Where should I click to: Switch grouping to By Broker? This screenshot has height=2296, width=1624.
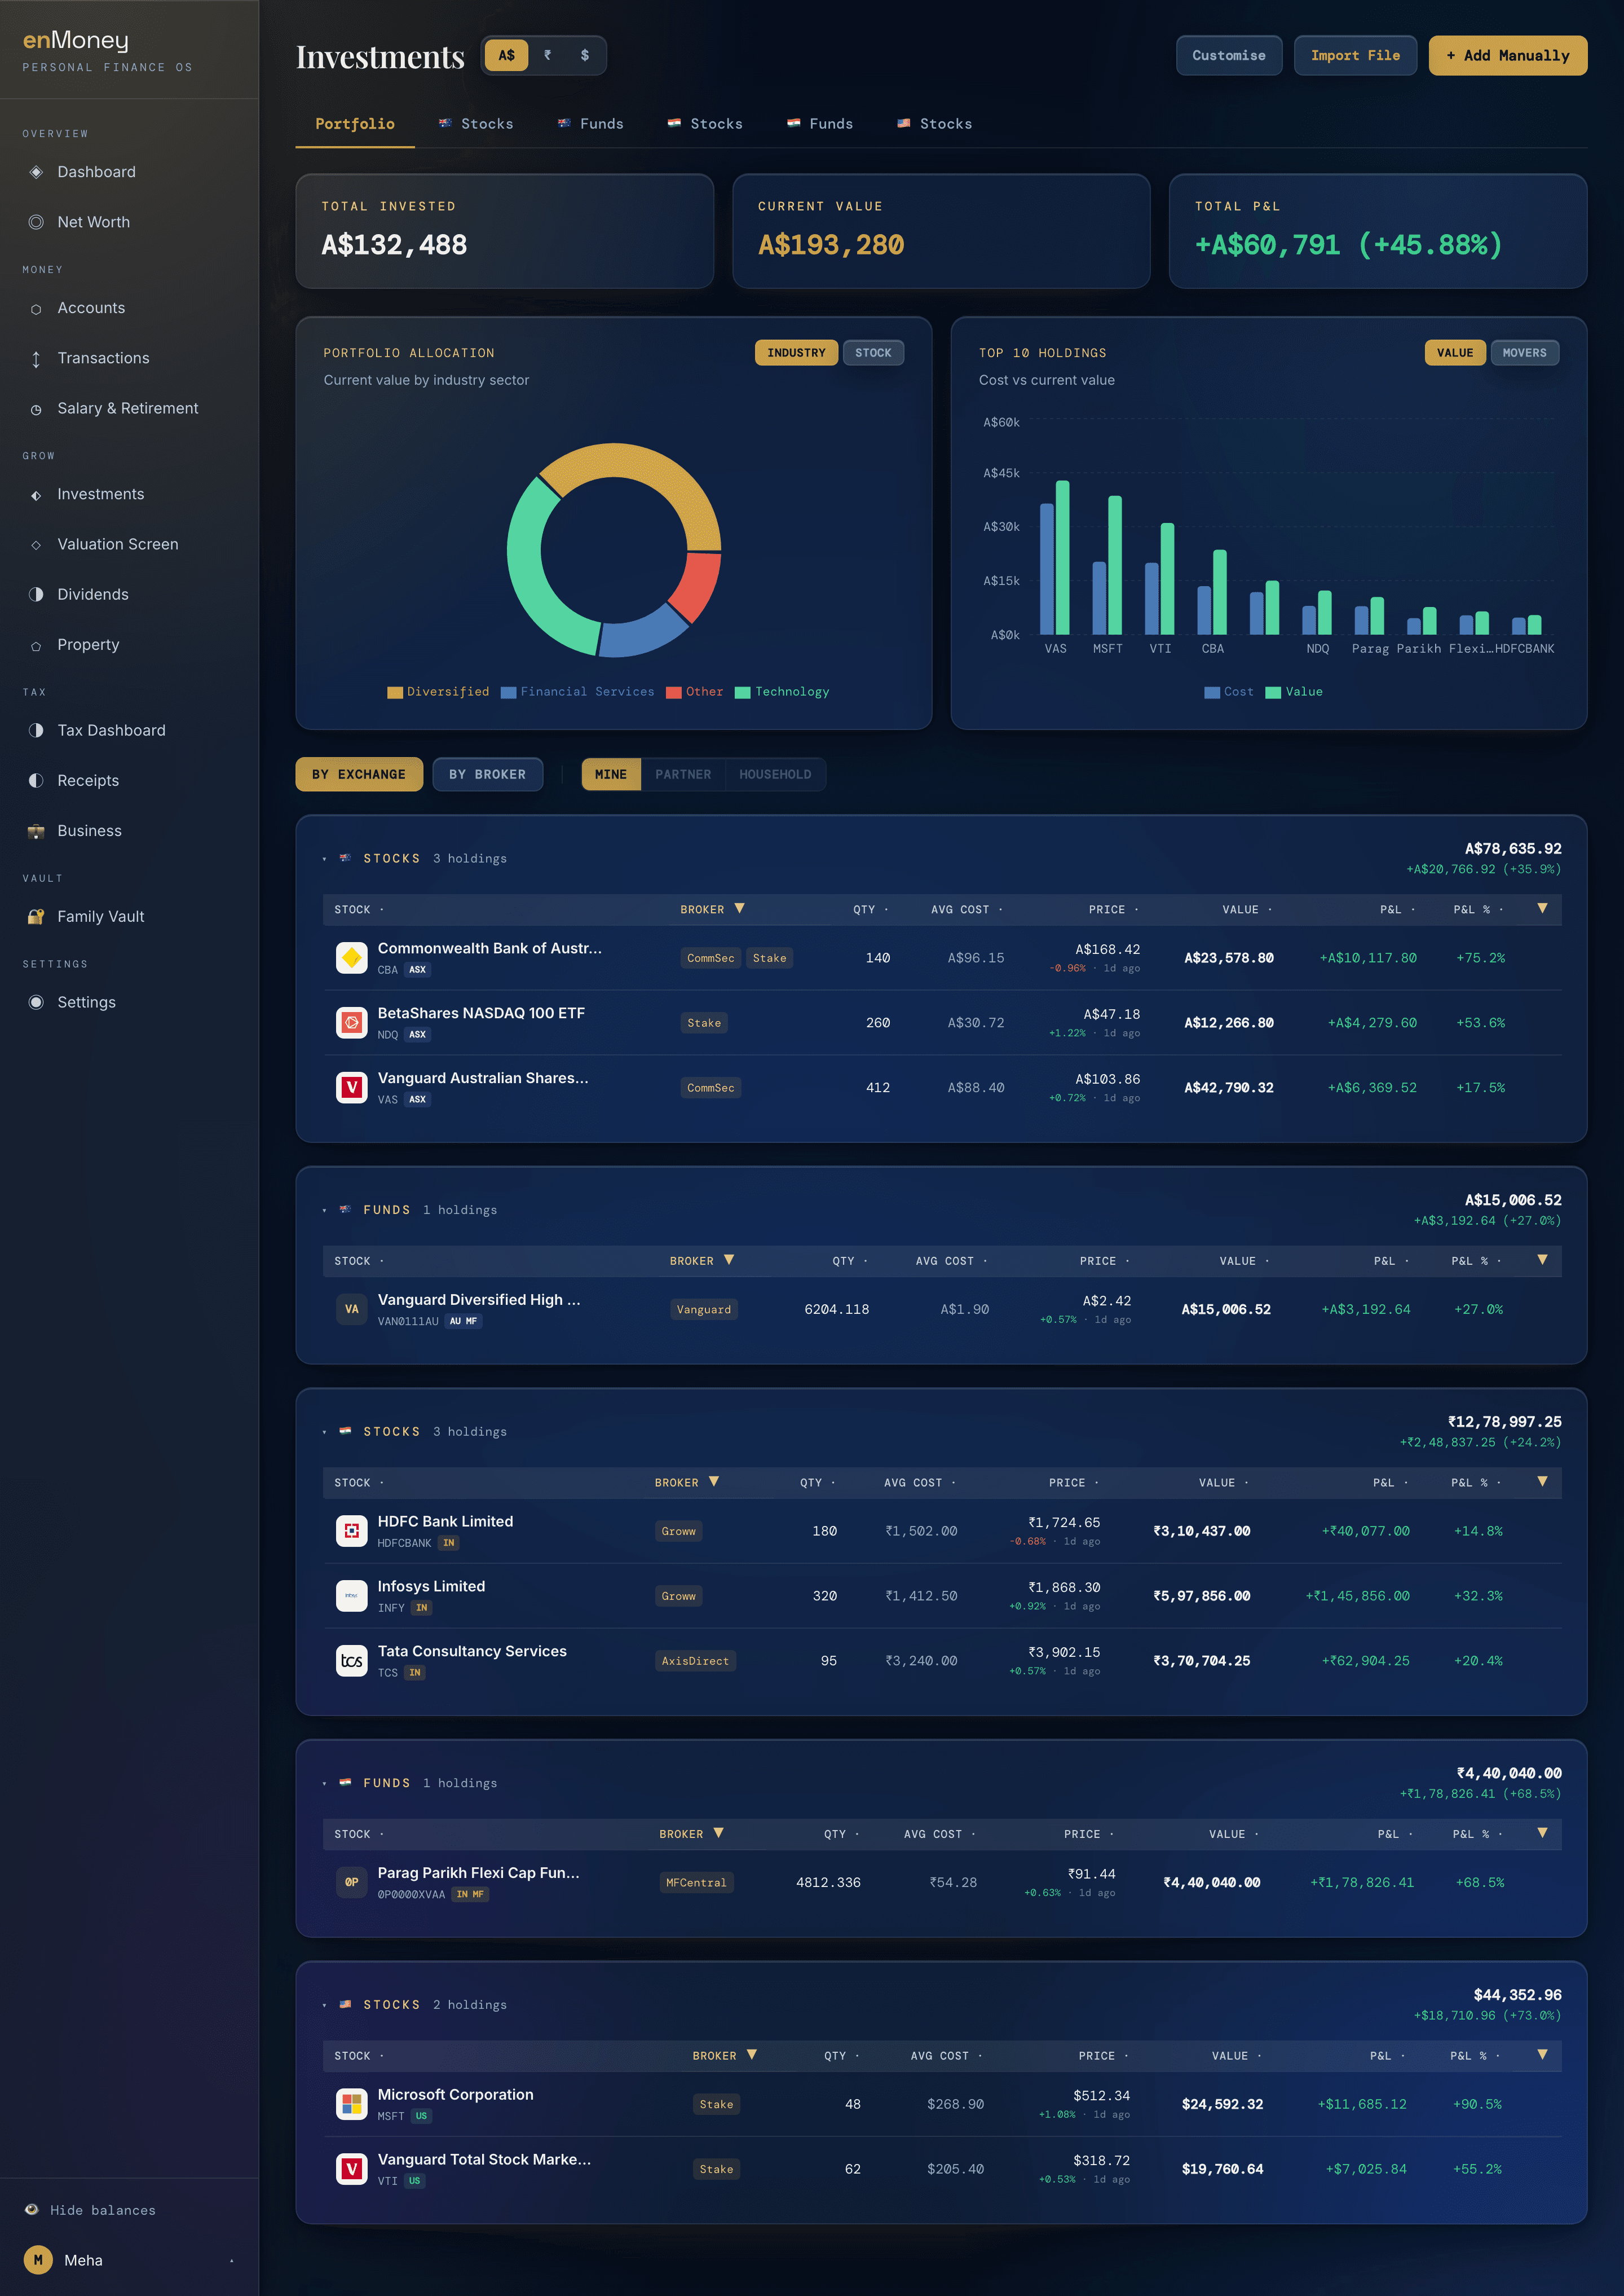(487, 775)
